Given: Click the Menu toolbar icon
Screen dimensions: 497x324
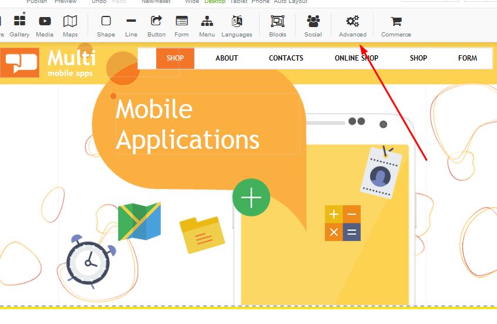Looking at the screenshot, I should tap(207, 25).
